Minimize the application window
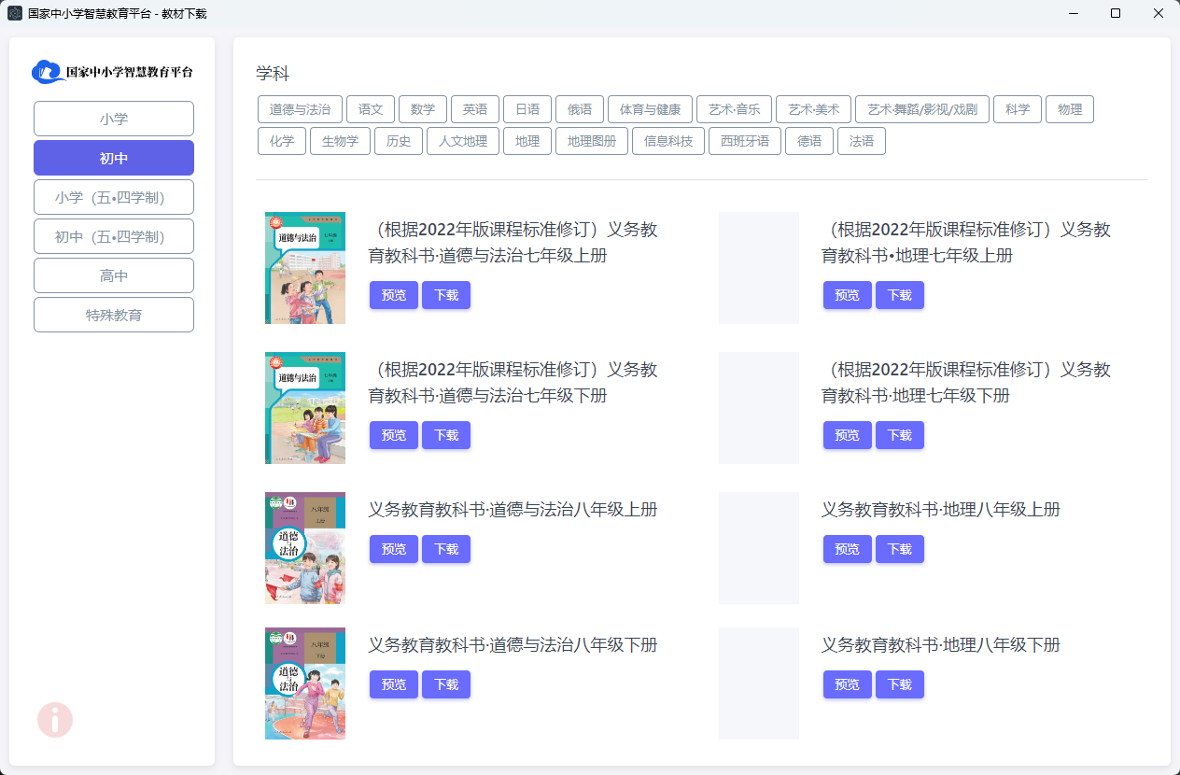Viewport: 1180px width, 775px height. pos(1073,13)
